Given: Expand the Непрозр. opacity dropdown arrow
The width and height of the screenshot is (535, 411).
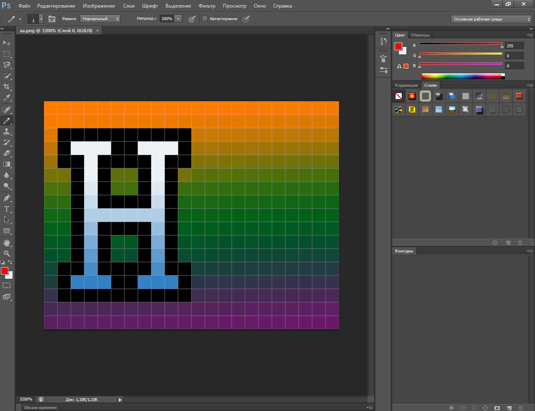Looking at the screenshot, I should click(x=178, y=19).
